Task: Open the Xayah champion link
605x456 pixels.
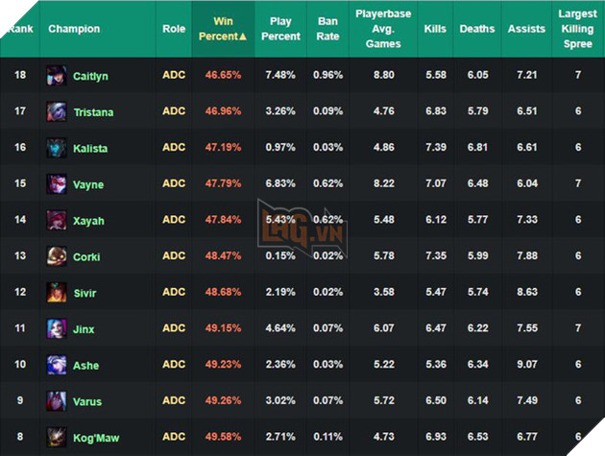Action: [x=88, y=221]
